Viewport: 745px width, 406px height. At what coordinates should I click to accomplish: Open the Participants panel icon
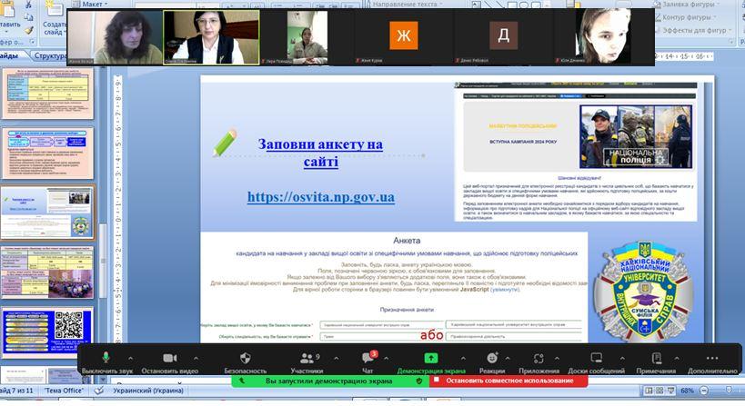[307, 358]
